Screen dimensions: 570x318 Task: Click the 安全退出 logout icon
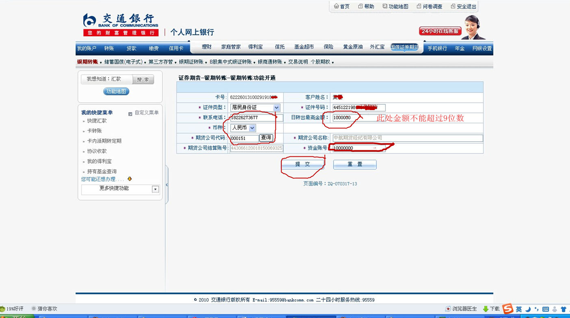point(453,6)
